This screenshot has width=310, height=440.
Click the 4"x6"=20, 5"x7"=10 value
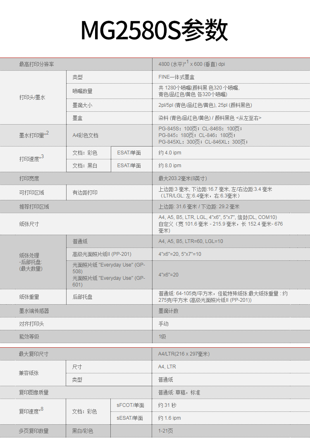(180, 254)
